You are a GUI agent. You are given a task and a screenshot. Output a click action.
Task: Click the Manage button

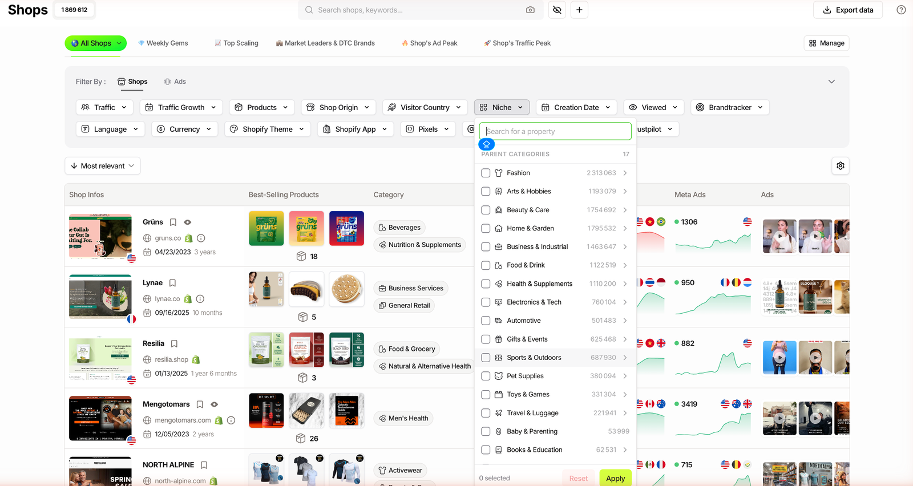[x=827, y=43]
